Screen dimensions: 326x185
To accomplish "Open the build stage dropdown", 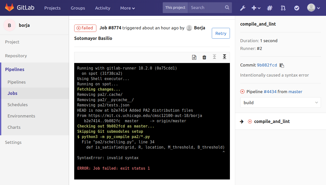I will [280, 102].
